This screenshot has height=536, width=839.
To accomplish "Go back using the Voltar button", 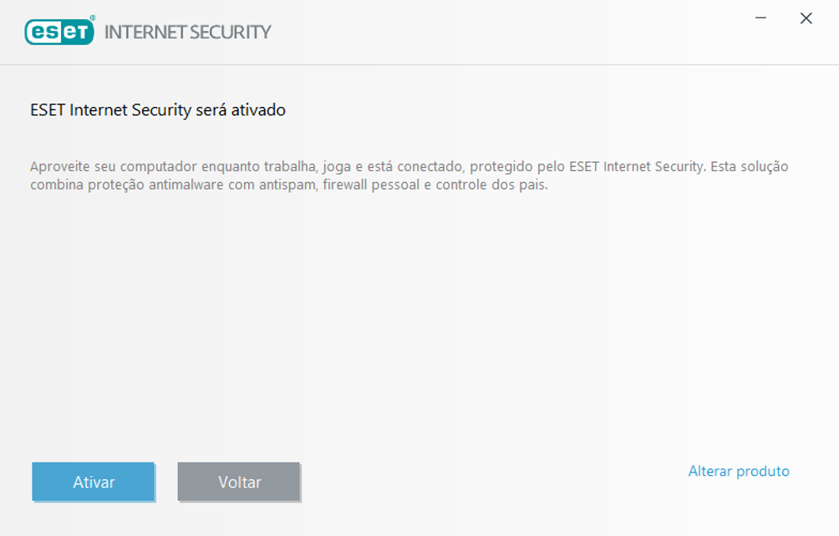I will [239, 482].
